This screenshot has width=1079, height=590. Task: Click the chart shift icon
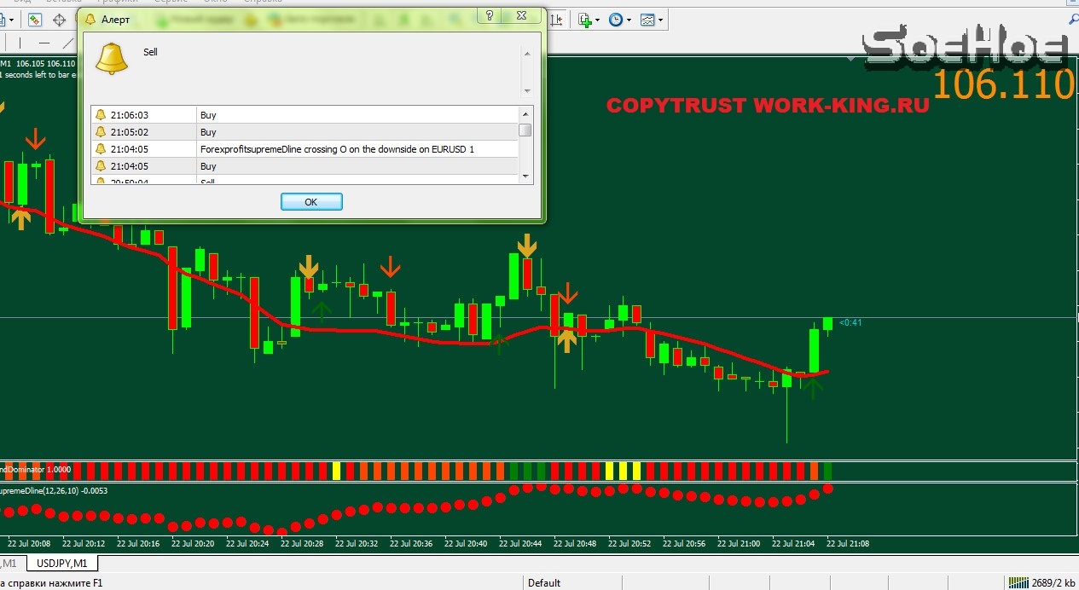557,20
